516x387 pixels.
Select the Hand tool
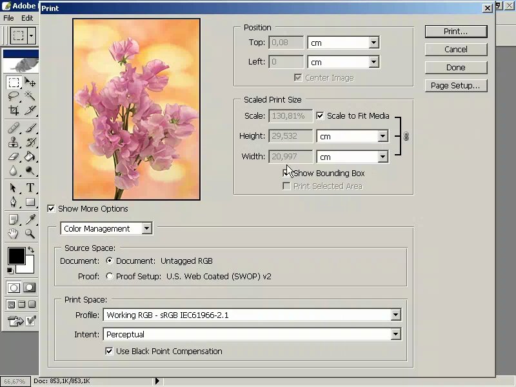14,233
